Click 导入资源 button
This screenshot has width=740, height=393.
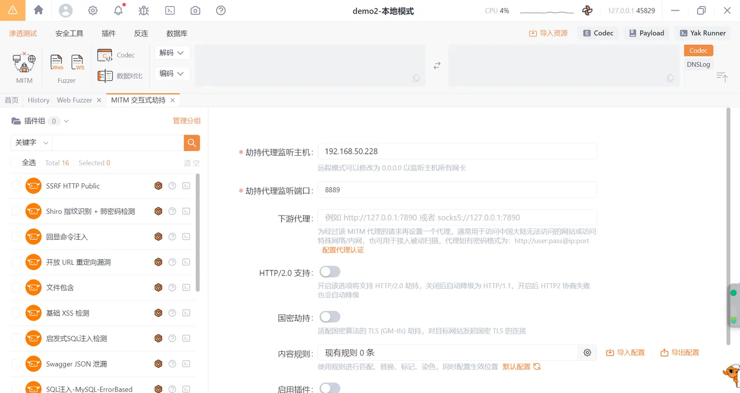click(548, 33)
